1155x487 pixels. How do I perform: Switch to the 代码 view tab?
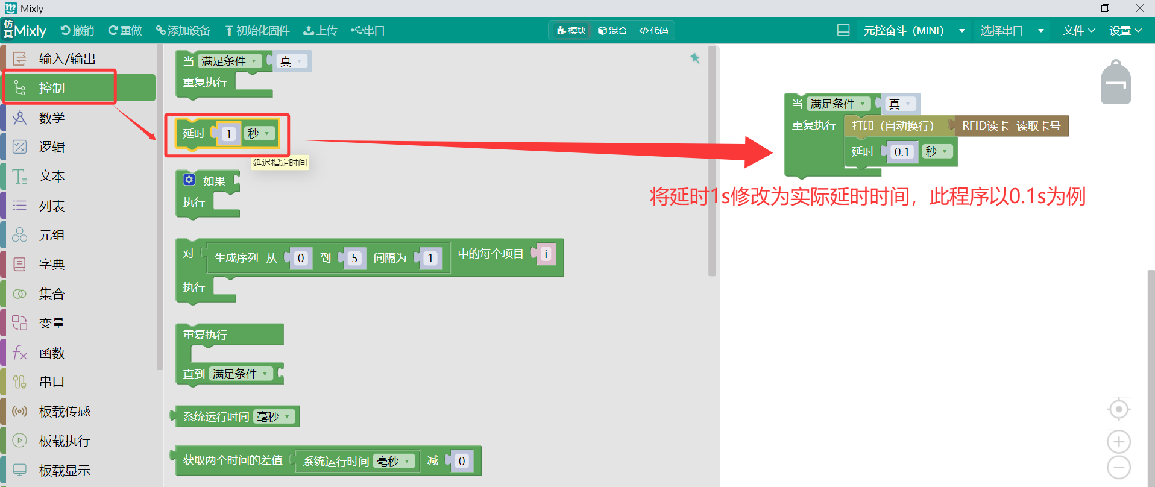click(654, 31)
